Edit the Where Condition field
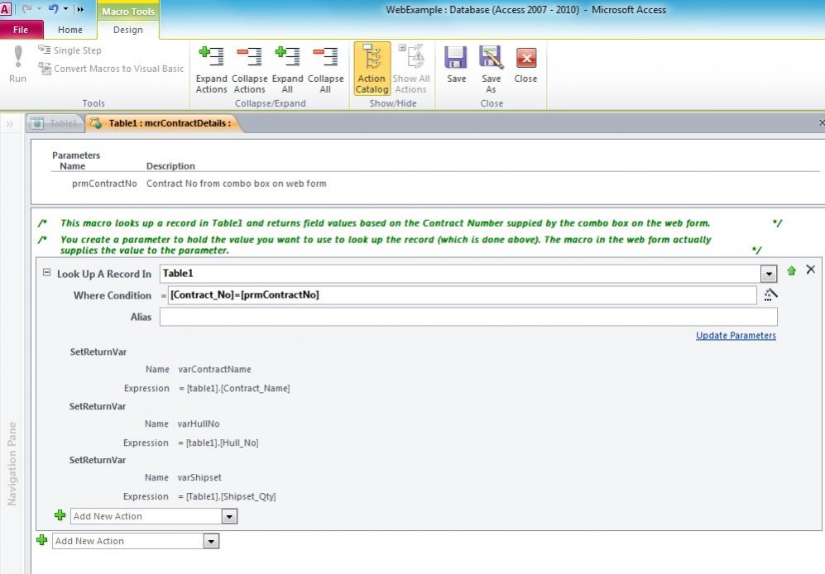The image size is (825, 574). (x=463, y=295)
